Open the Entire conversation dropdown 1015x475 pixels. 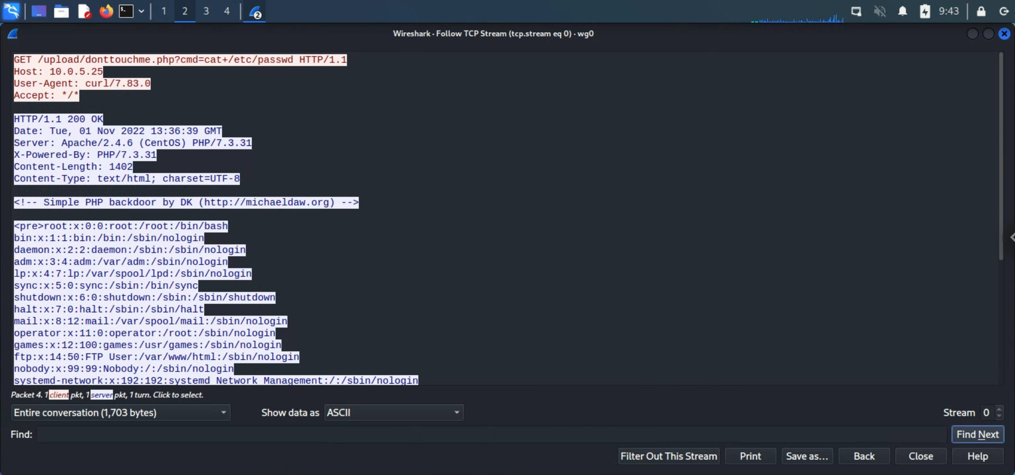point(121,413)
